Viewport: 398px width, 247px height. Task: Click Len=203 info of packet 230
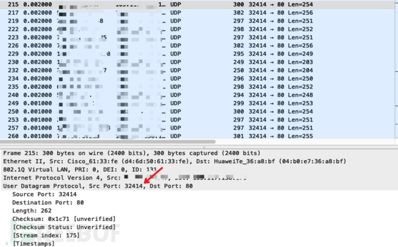click(x=301, y=62)
